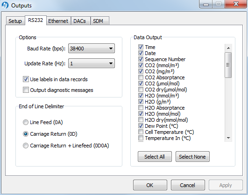Click the Select All button

click(155, 157)
